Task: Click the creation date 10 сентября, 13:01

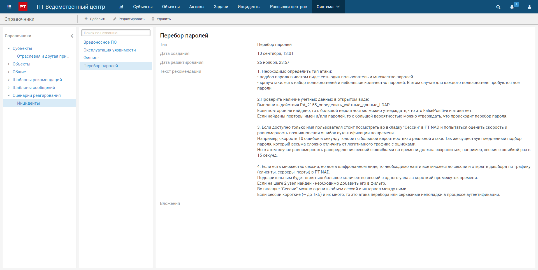Action: tap(275, 53)
